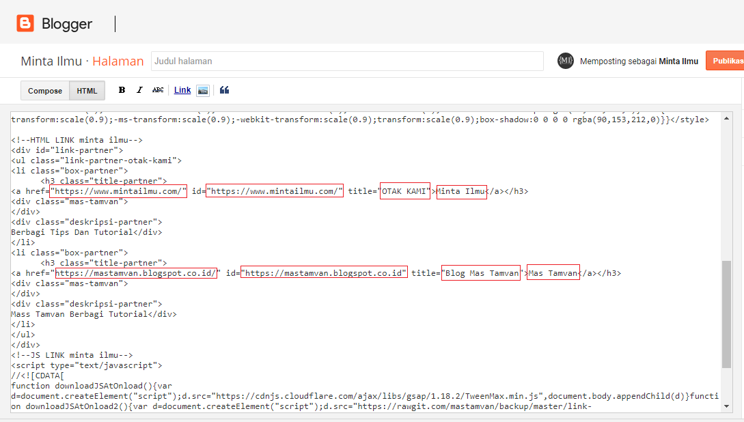This screenshot has width=744, height=422.
Task: Click the transform:scale(0.9) style line
Action: pos(359,119)
